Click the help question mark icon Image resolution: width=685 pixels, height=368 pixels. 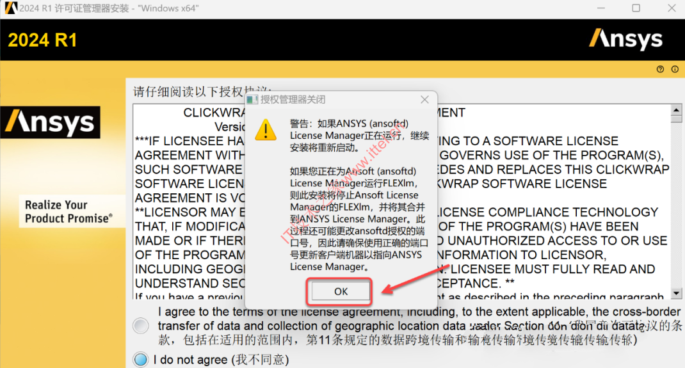[x=660, y=69]
